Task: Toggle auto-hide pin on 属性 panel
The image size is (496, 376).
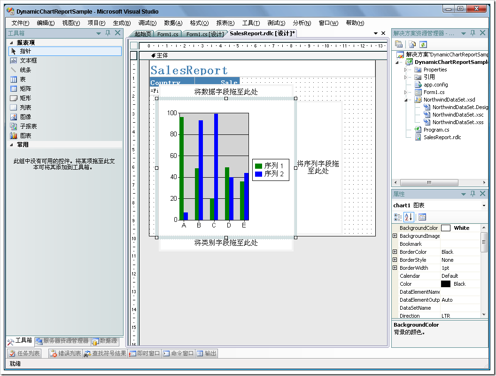Action: pyautogui.click(x=473, y=194)
